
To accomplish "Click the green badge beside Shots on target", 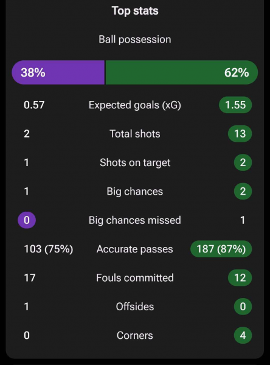I will click(243, 162).
